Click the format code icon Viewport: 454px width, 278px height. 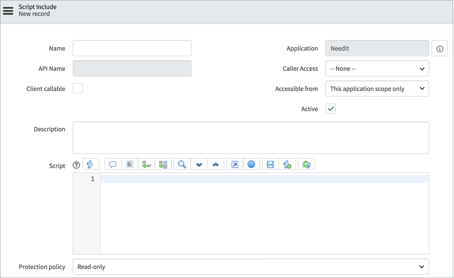[x=130, y=164]
